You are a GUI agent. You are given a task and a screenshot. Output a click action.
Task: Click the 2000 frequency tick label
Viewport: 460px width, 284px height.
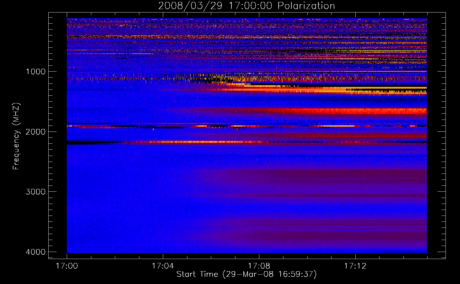(36, 132)
